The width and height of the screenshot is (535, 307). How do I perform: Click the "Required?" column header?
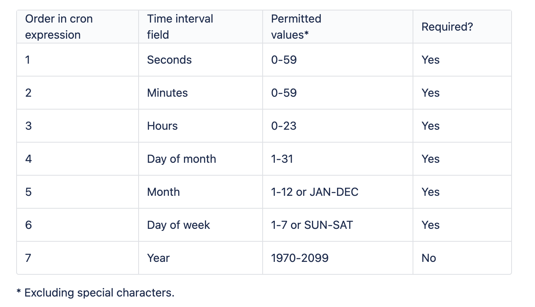(x=447, y=27)
